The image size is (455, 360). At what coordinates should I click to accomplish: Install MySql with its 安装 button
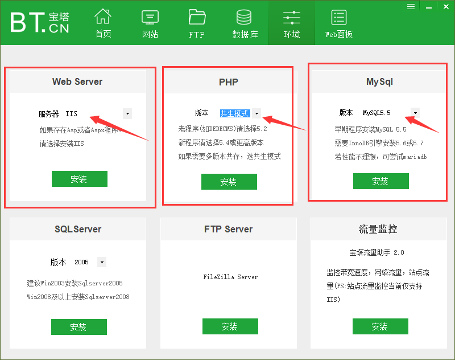point(380,181)
